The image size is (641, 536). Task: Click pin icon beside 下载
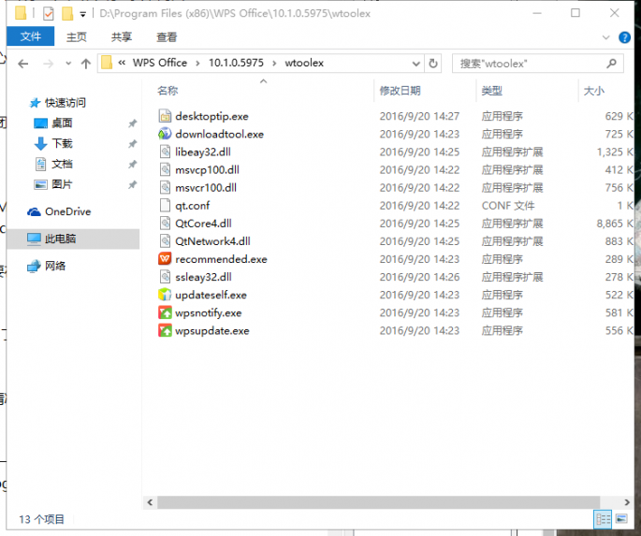(132, 144)
